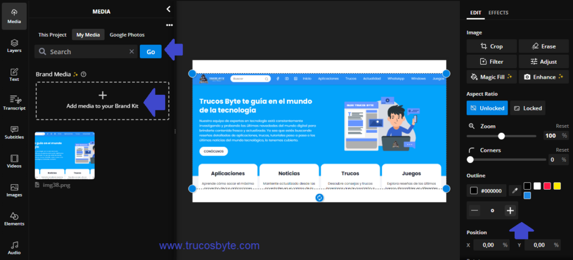
Task: Select the img38.png thumbnail
Action: (x=65, y=156)
